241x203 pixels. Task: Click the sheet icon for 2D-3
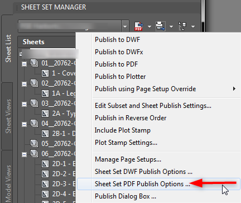click(45, 184)
